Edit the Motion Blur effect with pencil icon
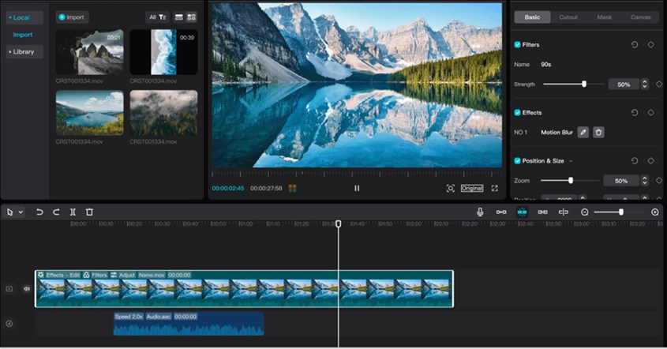This screenshot has height=349, width=667. (583, 132)
